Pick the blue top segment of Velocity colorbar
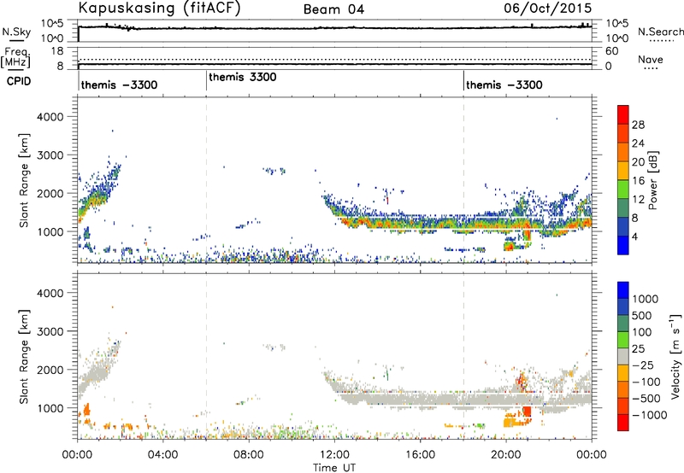Image resolution: width=684 pixels, height=473 pixels. [x=623, y=290]
